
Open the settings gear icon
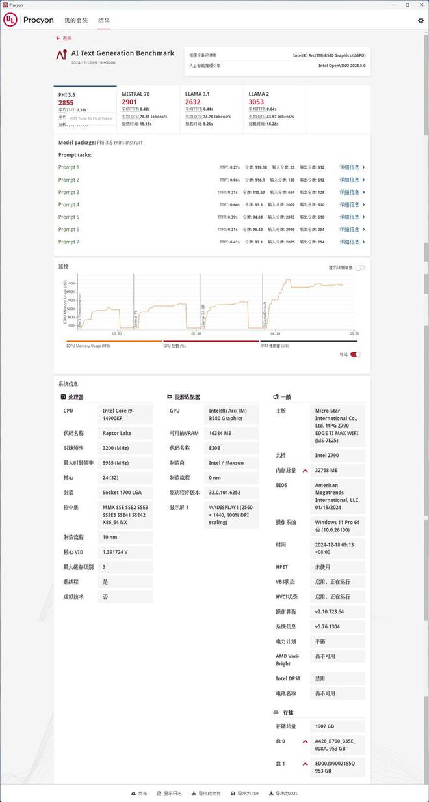(421, 20)
